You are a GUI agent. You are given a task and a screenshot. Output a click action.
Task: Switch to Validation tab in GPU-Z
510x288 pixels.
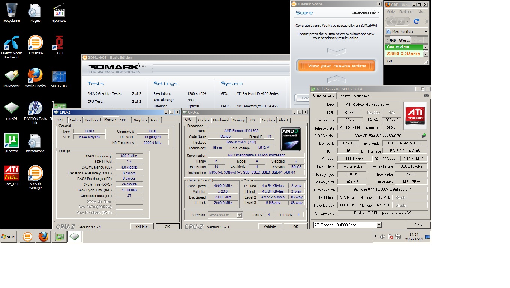[361, 96]
